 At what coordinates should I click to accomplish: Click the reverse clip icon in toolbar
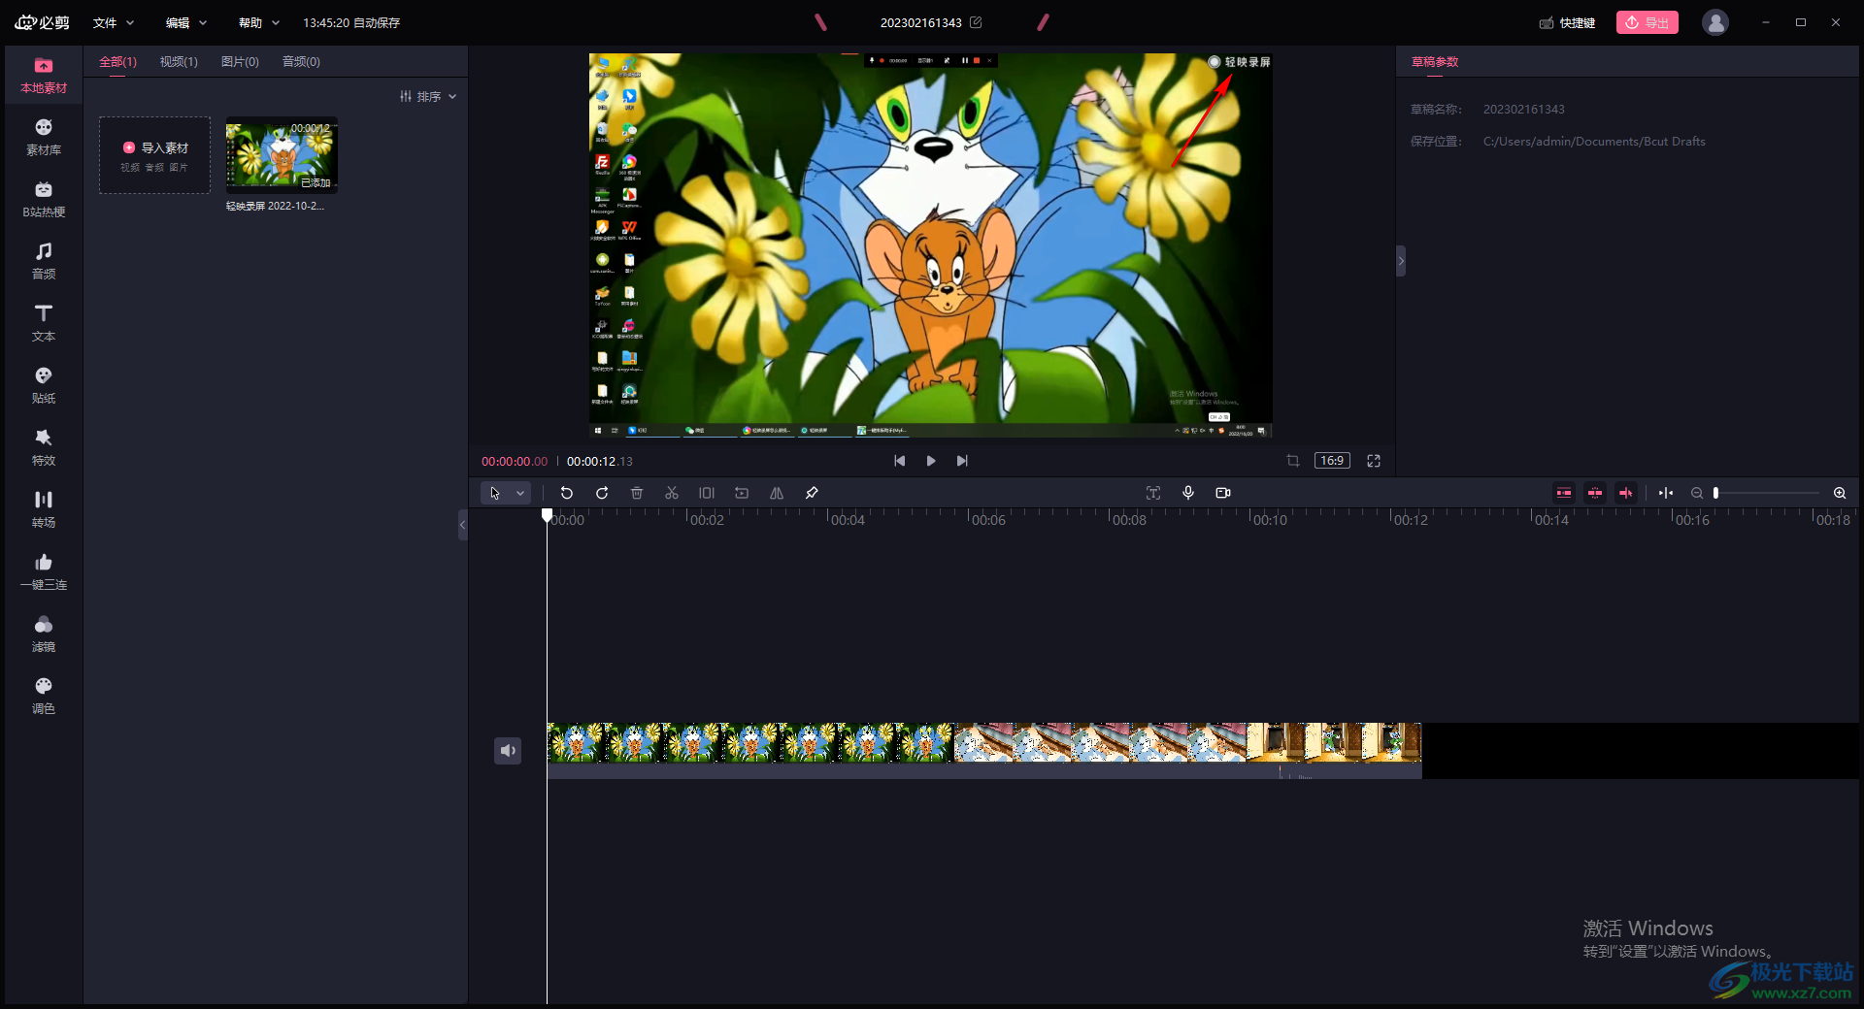742,493
